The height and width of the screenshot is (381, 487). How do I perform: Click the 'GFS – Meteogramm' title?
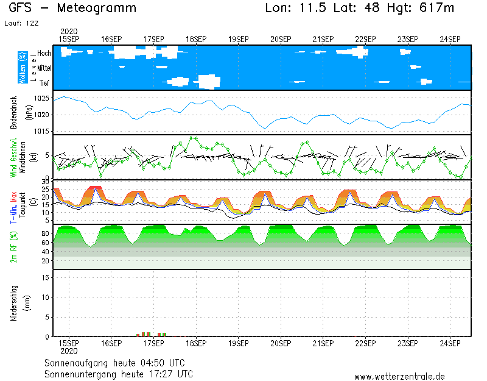pyautogui.click(x=72, y=8)
